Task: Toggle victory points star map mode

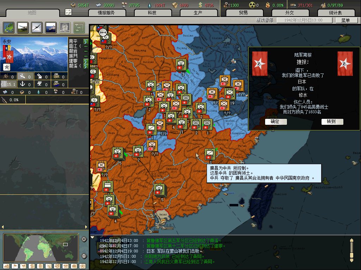Action: tap(82, 266)
